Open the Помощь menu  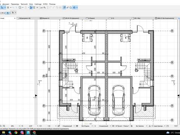(52, 4)
